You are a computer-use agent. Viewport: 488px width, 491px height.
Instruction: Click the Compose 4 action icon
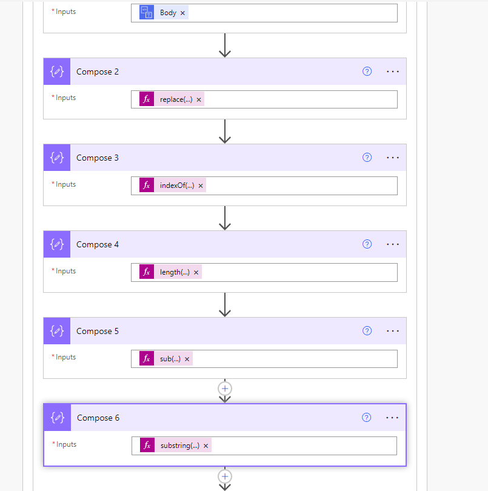pyautogui.click(x=56, y=244)
